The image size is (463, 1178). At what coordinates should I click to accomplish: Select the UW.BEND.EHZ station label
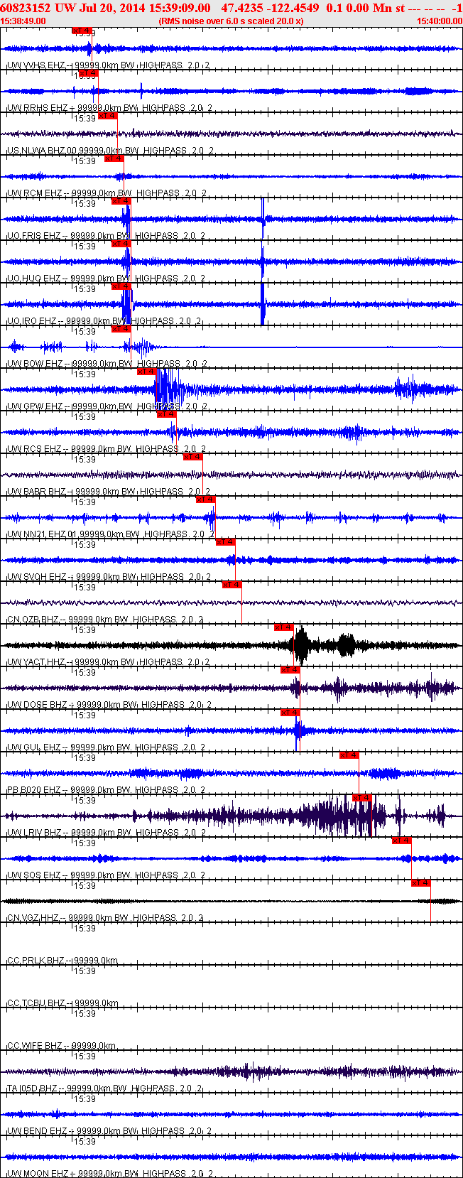point(108,1131)
